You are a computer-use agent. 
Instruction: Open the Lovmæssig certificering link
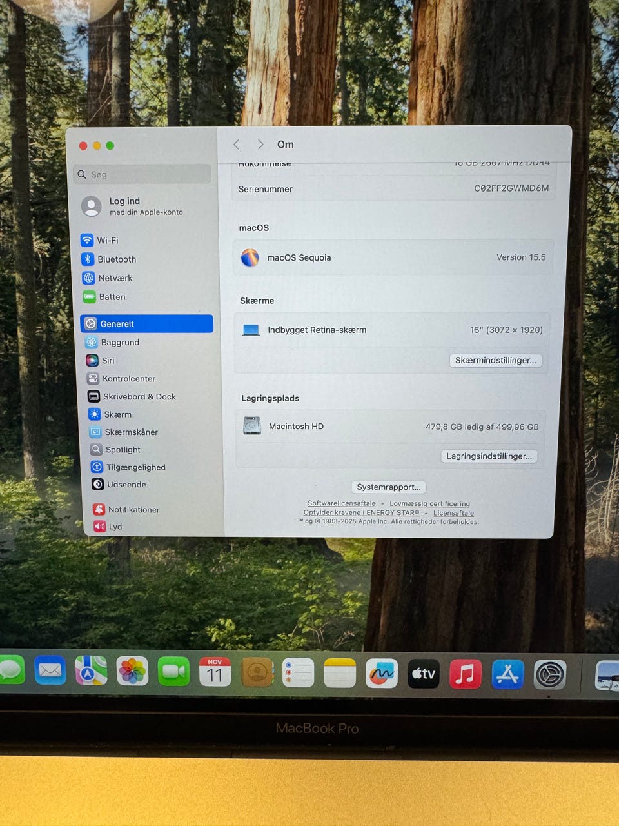coord(429,504)
